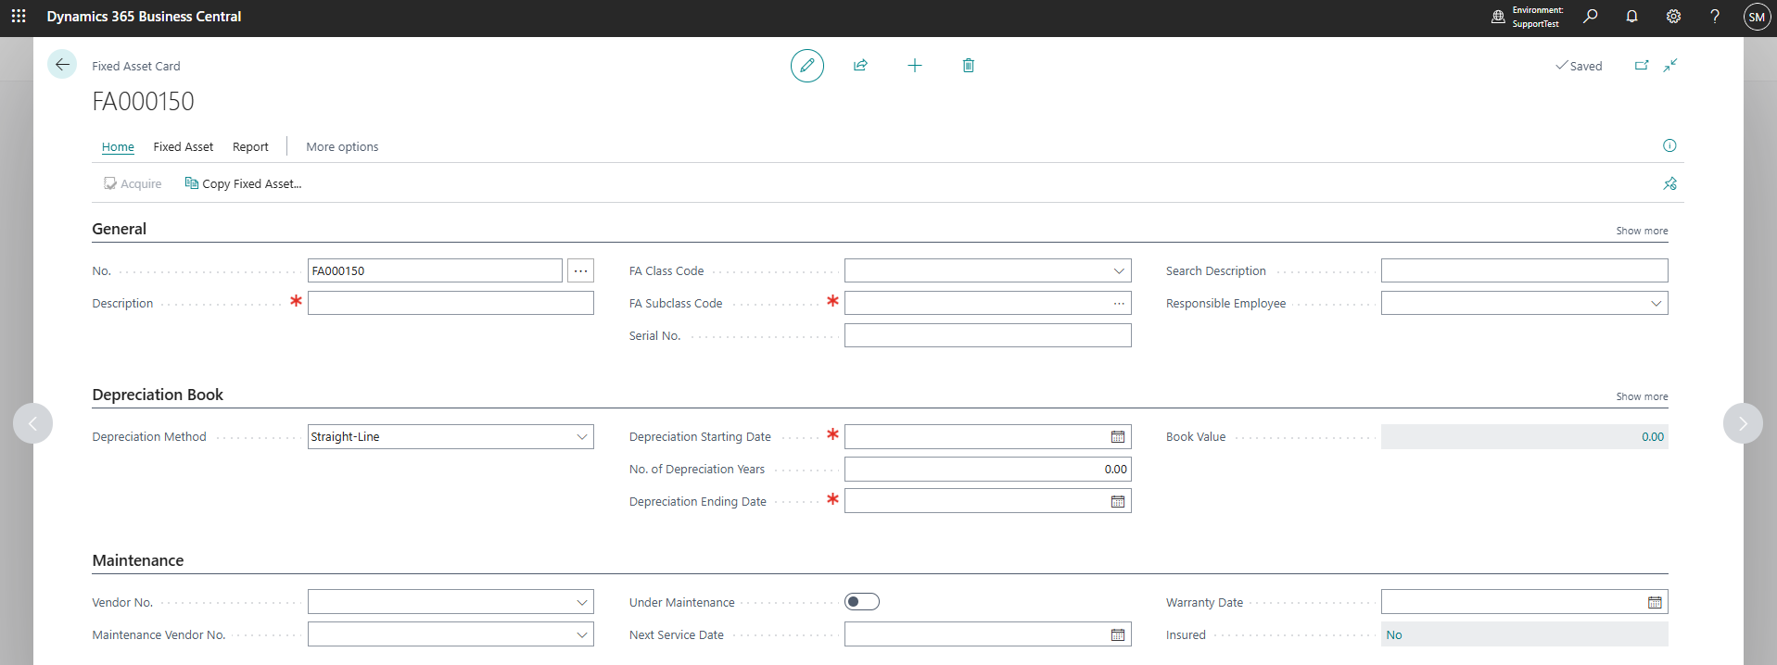Viewport: 1777px width, 665px height.
Task: Click into the Search Description field
Action: click(1525, 270)
